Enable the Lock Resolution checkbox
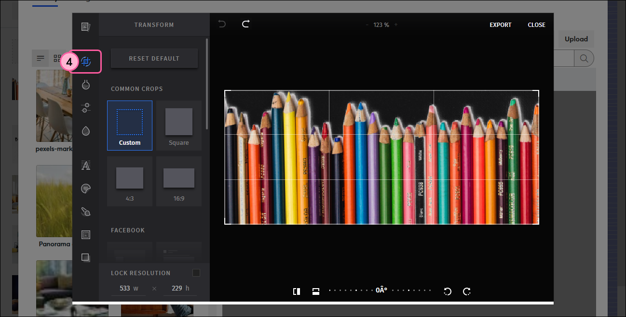This screenshot has height=317, width=626. tap(196, 273)
